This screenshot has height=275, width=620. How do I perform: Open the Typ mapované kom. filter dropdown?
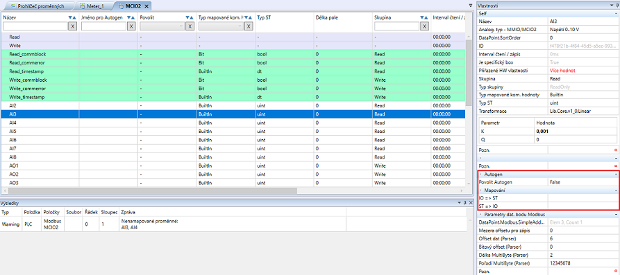221,26
